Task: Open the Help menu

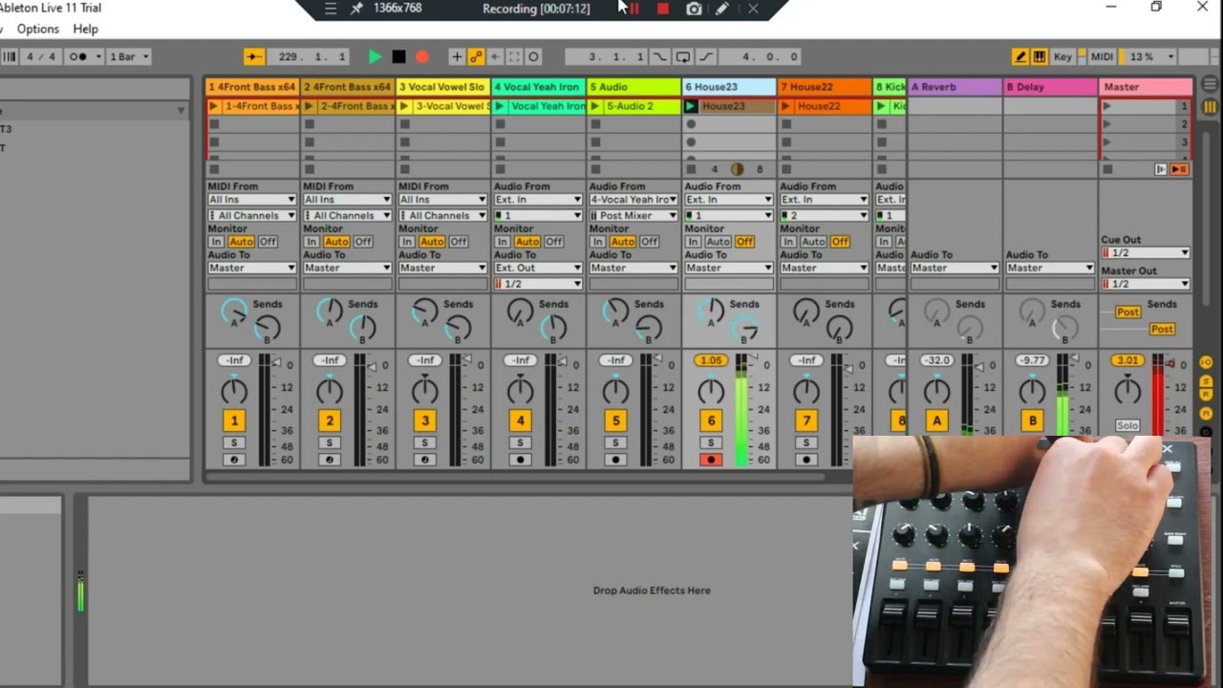Action: pos(85,30)
